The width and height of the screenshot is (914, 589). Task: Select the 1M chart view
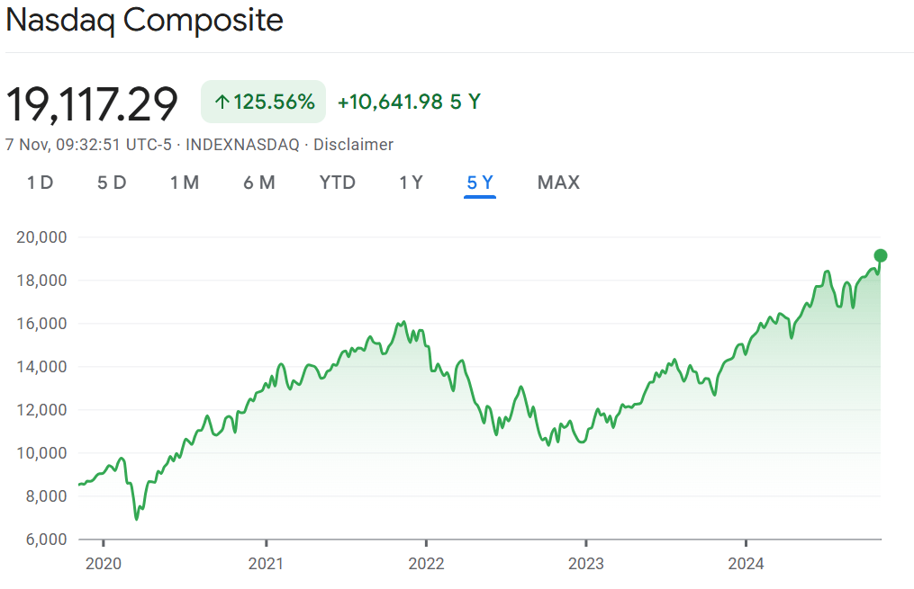click(185, 182)
